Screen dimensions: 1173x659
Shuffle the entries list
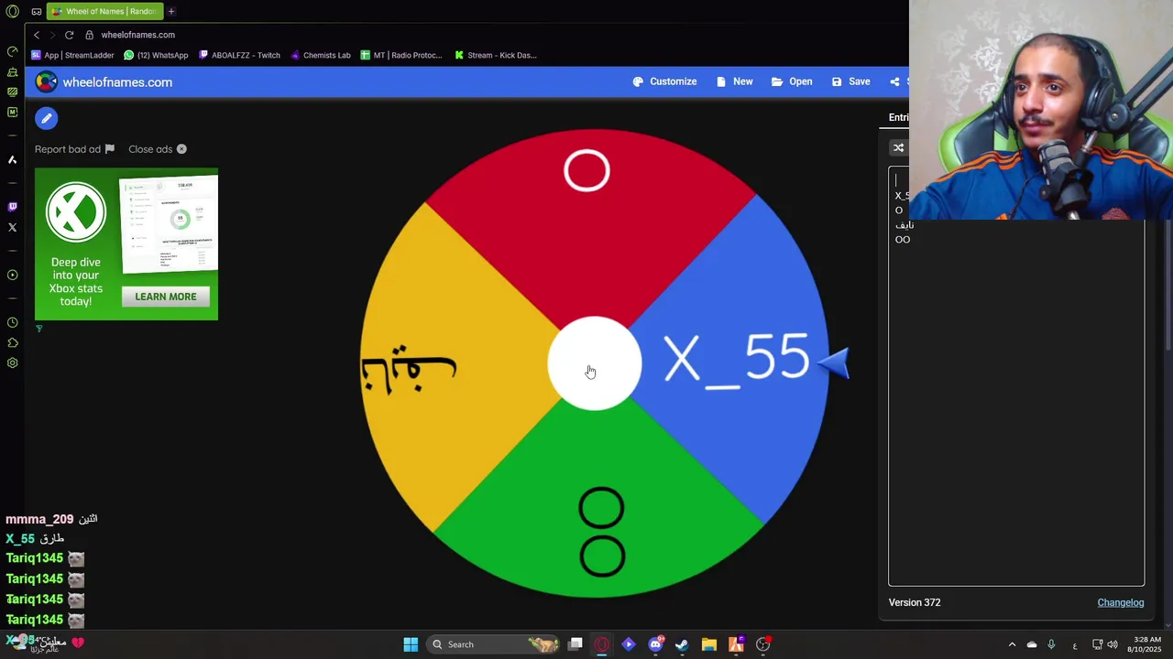[898, 147]
